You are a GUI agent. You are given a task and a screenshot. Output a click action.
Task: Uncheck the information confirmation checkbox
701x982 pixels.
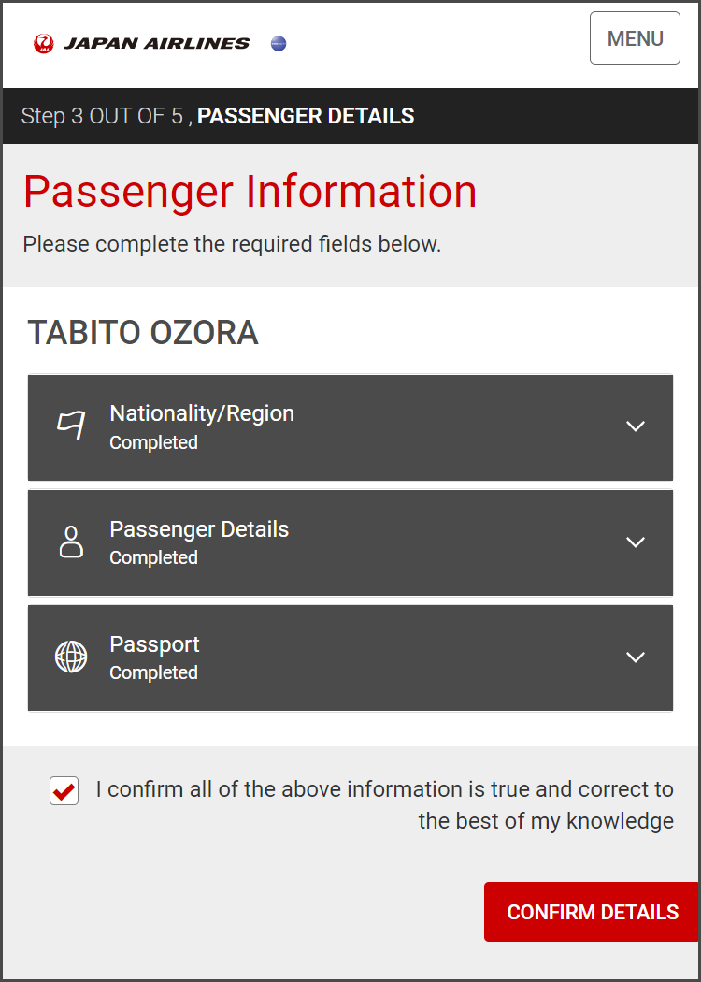[x=64, y=791]
